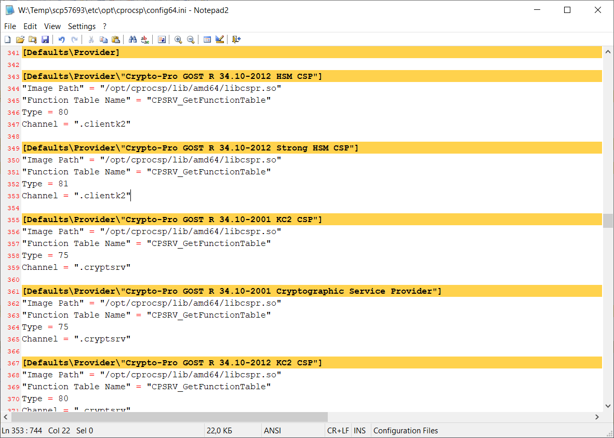Viewport: 614px width, 438px height.
Task: Zoom in on the text
Action: coord(178,39)
